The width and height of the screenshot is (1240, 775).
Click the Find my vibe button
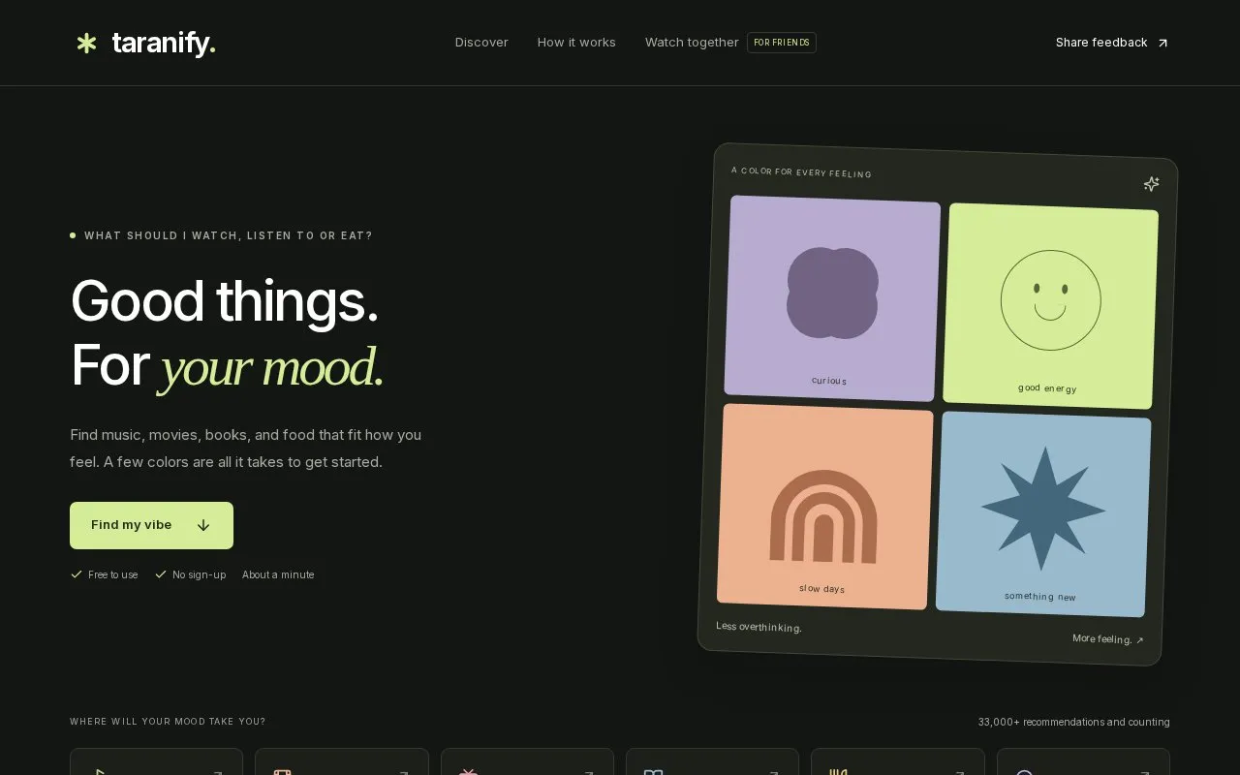point(151,525)
